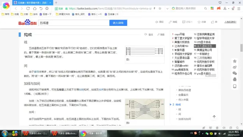Open the Windows Start button
This screenshot has width=243, height=137.
5,133
